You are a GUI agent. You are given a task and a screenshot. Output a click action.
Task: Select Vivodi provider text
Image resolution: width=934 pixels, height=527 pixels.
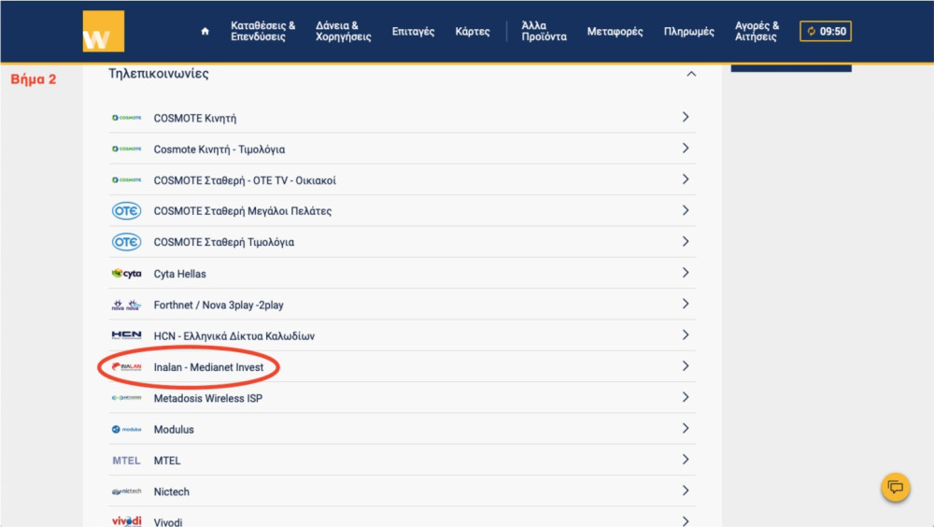point(168,521)
